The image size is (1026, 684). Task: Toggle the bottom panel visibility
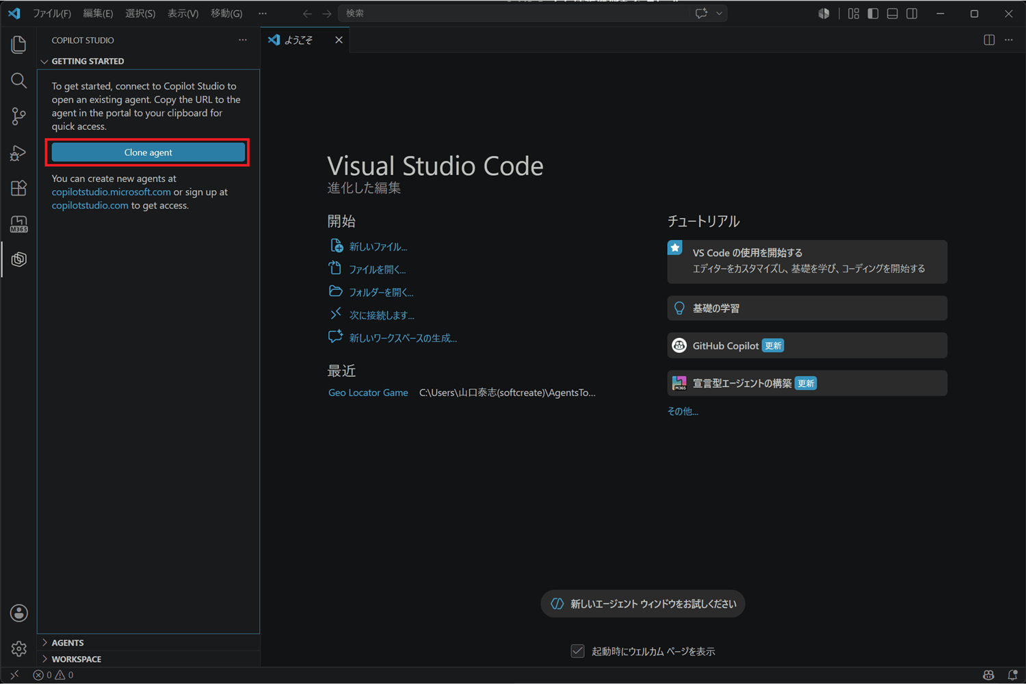893,14
